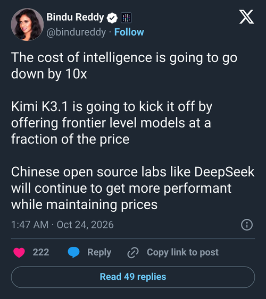The image size is (266, 299).
Task: Open the info icon beside the timestamp
Action: (247, 225)
